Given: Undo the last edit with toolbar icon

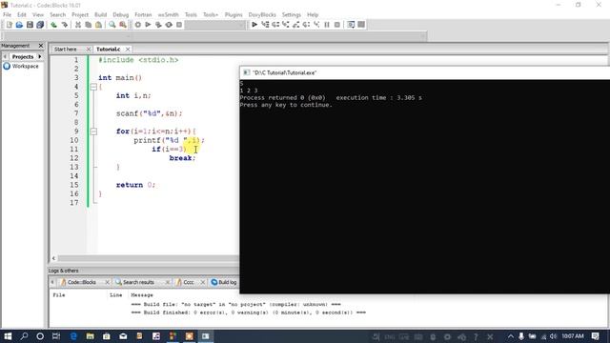Looking at the screenshot, I should pyautogui.click(x=53, y=25).
